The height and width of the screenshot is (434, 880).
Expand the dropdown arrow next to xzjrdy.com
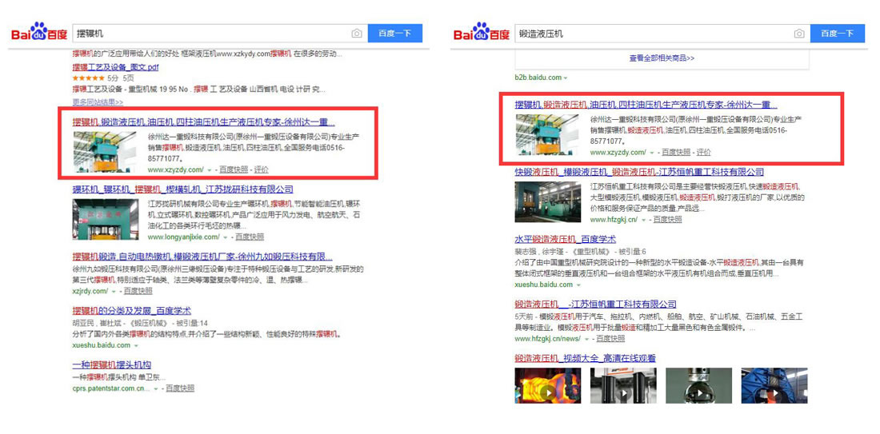coord(114,292)
